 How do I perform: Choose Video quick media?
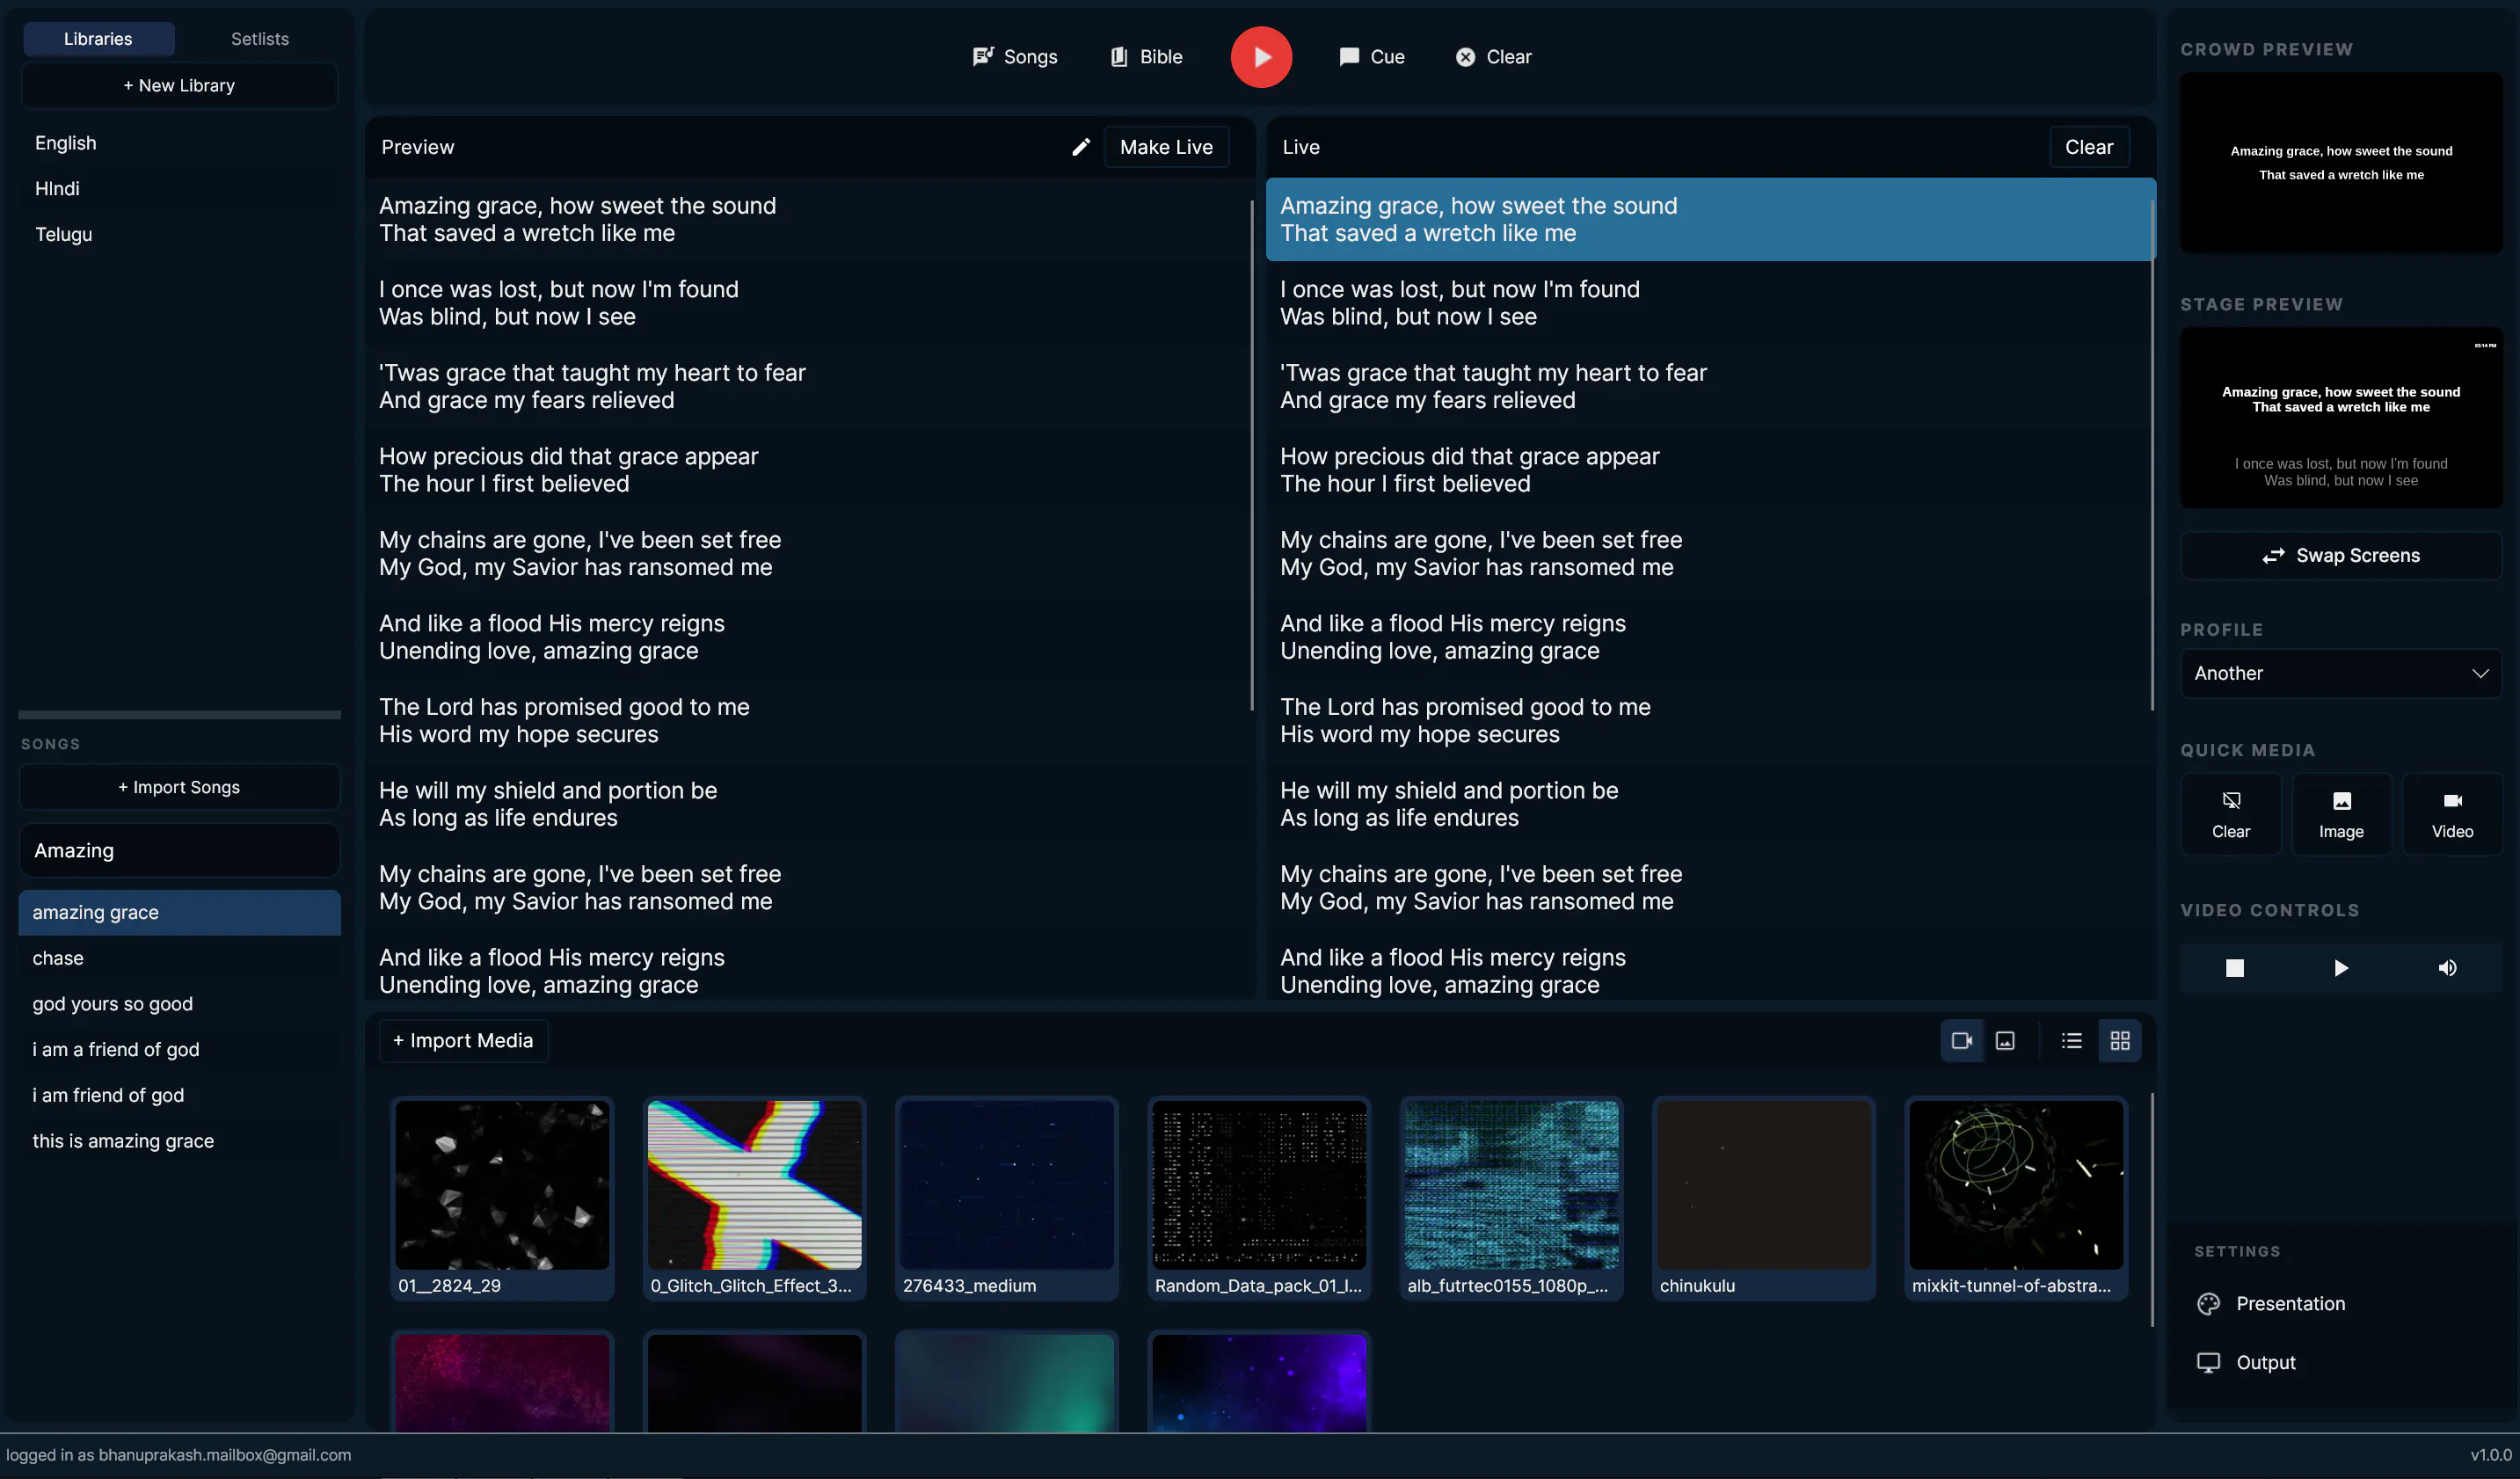click(x=2452, y=814)
